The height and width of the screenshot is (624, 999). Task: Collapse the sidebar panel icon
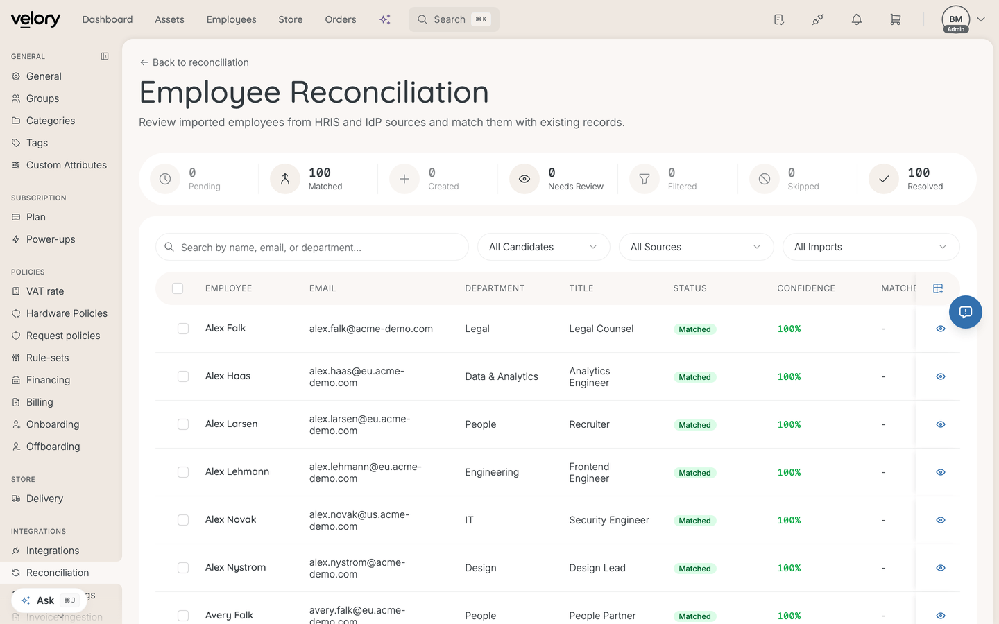tap(105, 56)
